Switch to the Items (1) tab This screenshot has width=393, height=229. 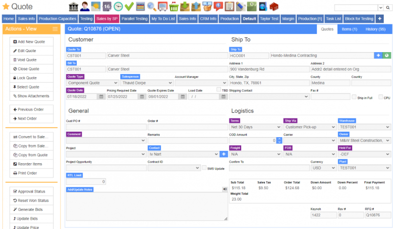(x=349, y=29)
